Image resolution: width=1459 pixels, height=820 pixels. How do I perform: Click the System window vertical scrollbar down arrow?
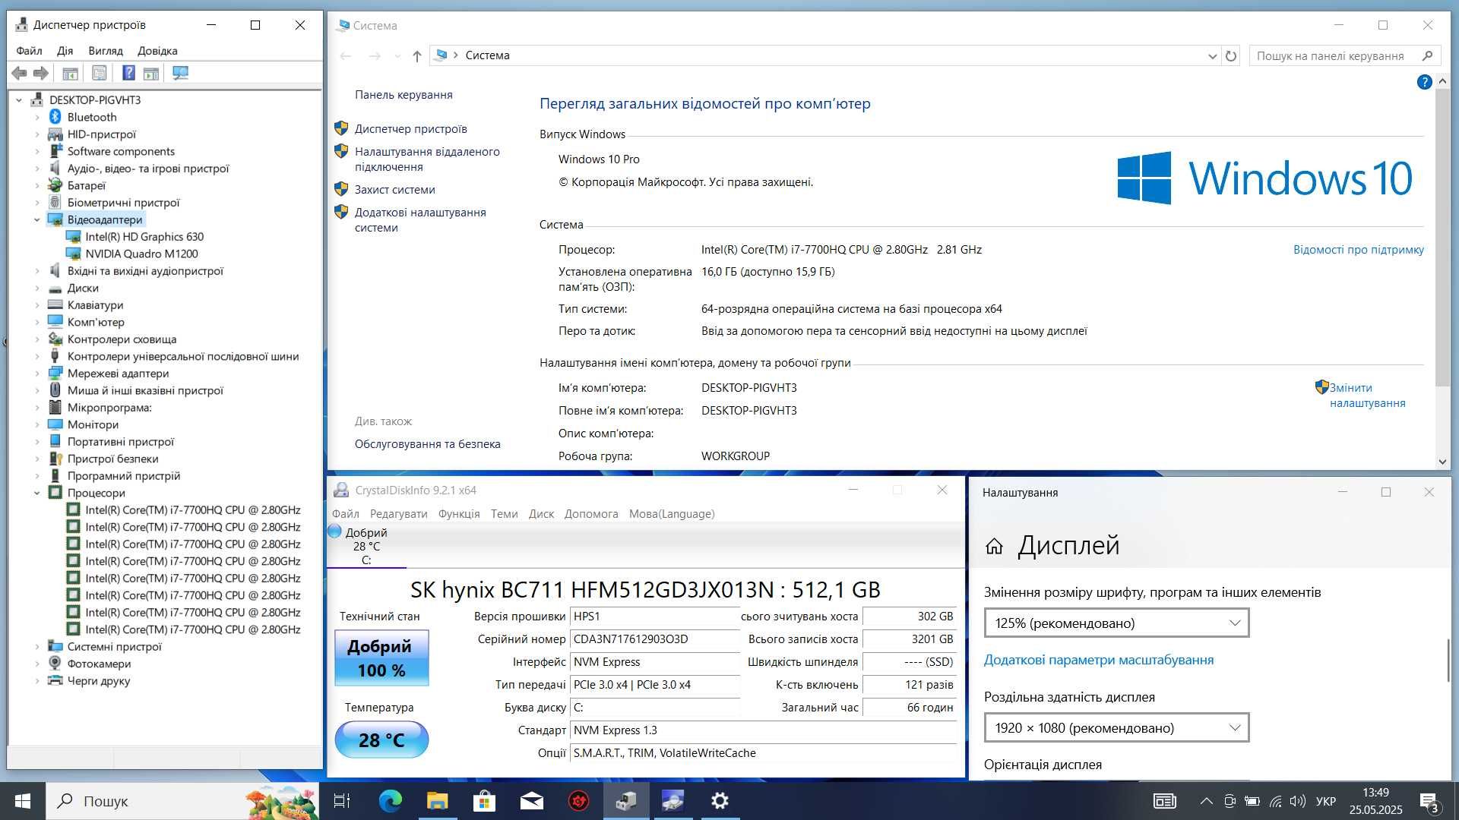click(1442, 462)
